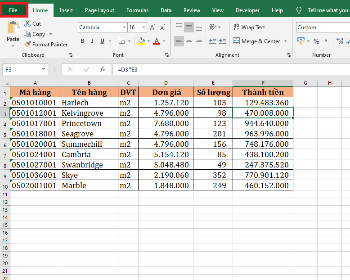
Task: Click the Cut scissors icon
Action: pyautogui.click(x=27, y=23)
